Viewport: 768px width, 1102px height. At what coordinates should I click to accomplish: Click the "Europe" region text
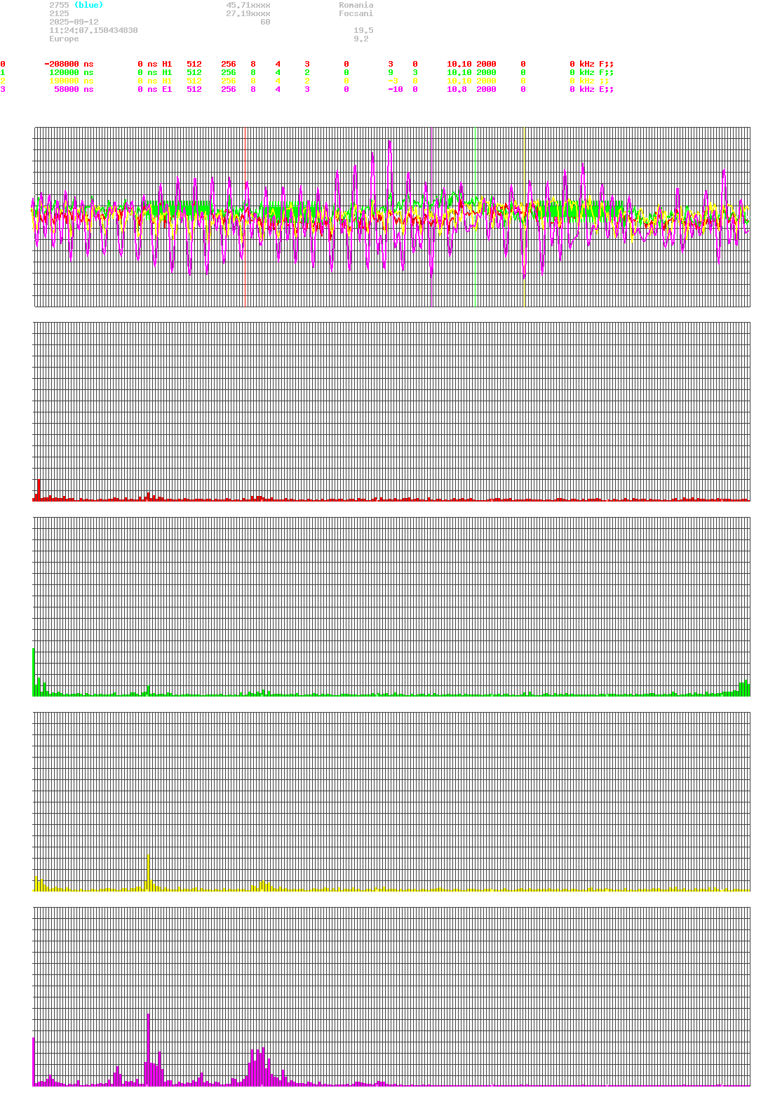pyautogui.click(x=64, y=39)
